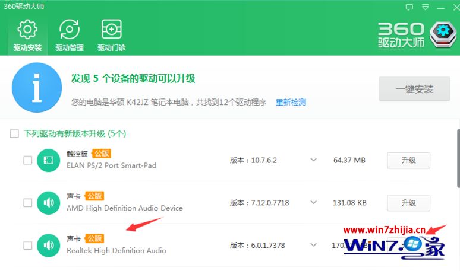Open the 驱动安装 tab
The image size is (460, 271).
tap(27, 36)
